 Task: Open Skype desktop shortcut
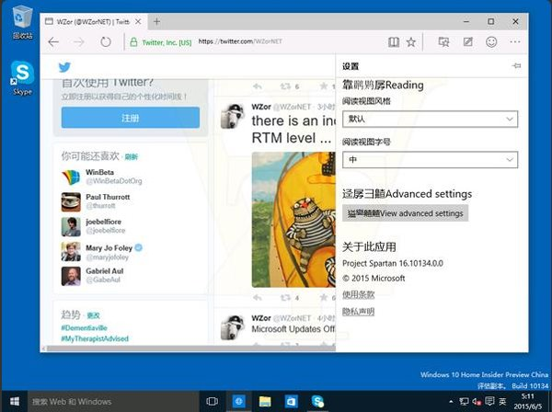(x=21, y=77)
